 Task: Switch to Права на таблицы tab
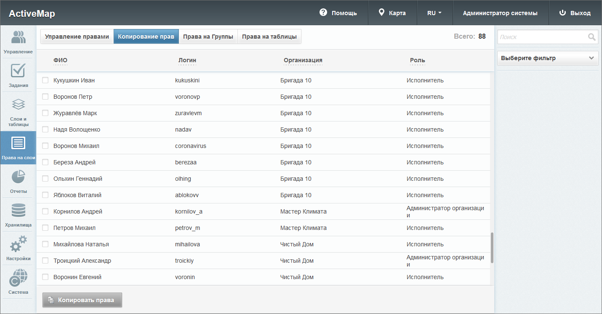coord(269,37)
